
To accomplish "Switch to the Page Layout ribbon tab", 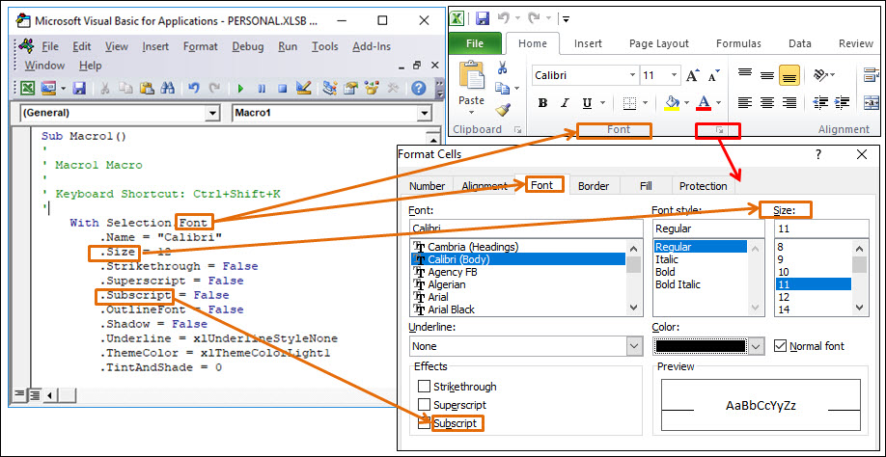I will click(x=659, y=43).
